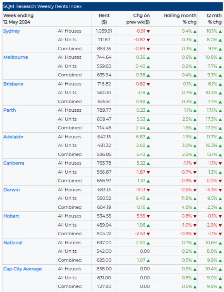The height and width of the screenshot is (292, 224).
Task: Click the Rolling month % chg column header
Action: click(180, 19)
